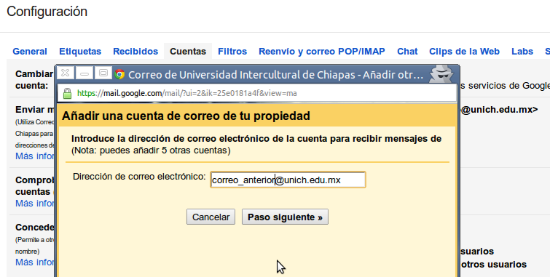Image resolution: width=550 pixels, height=277 pixels.
Task: Click the popup URL address bar
Action: point(257,94)
